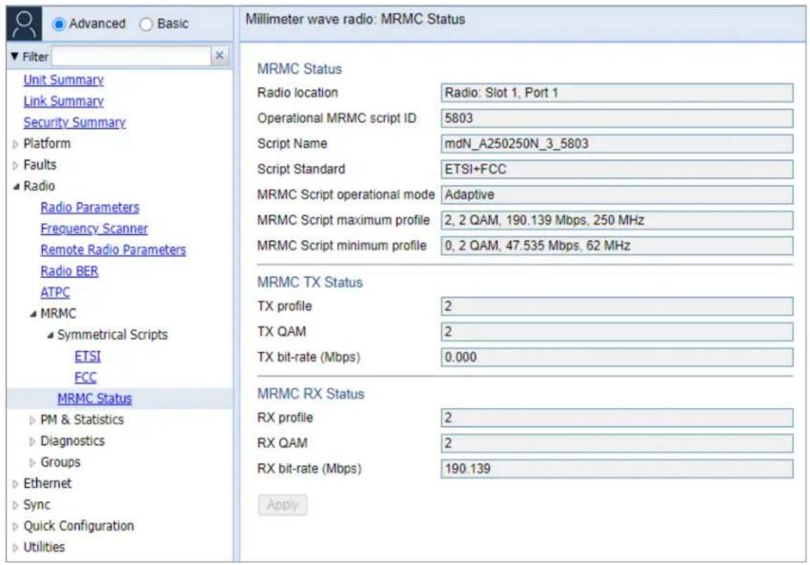Screen dimensions: 810x565
Task: Collapse the MRMC tree node
Action: pyautogui.click(x=33, y=314)
